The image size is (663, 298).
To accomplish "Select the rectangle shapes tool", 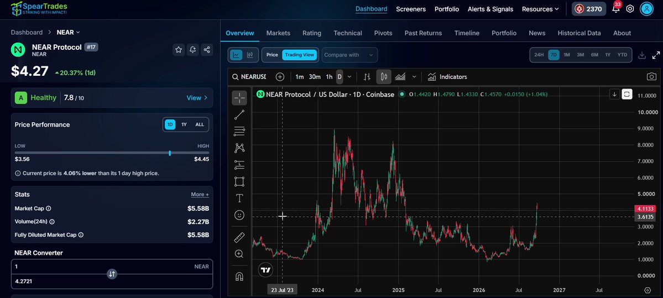I will point(239,181).
